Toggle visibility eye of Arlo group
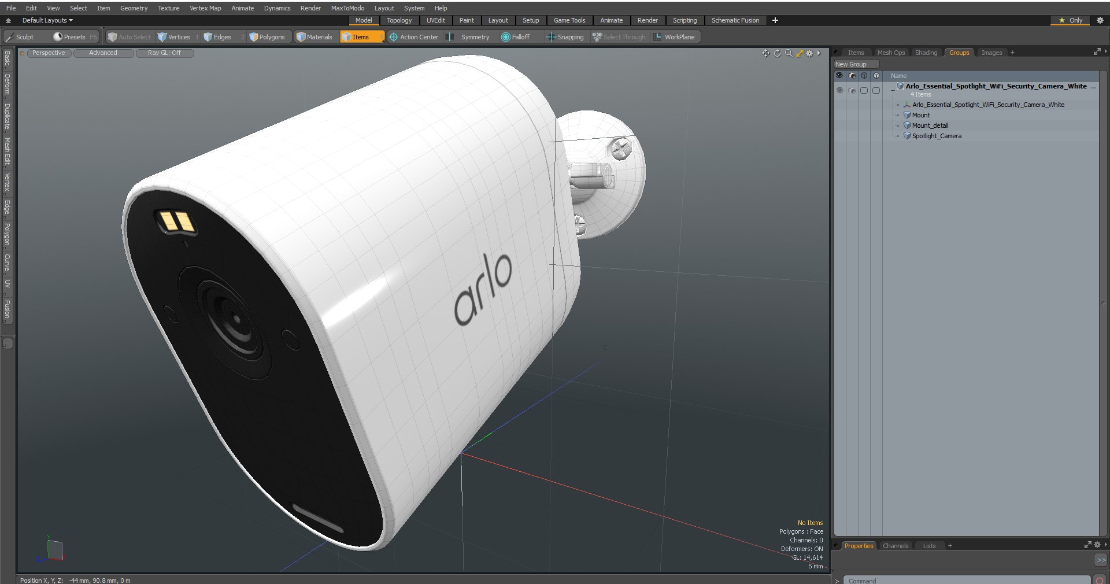This screenshot has width=1110, height=584. tap(839, 90)
